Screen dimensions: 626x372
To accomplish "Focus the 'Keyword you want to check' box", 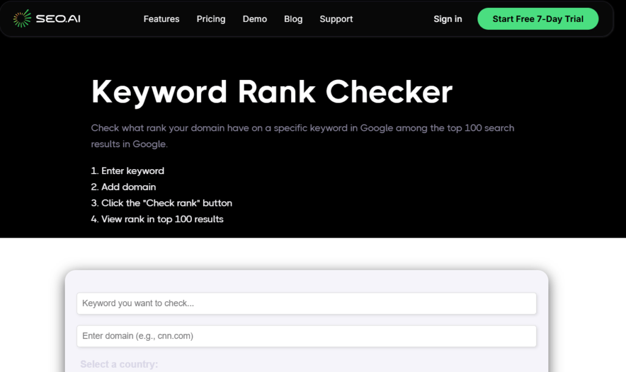I will 306,304.
